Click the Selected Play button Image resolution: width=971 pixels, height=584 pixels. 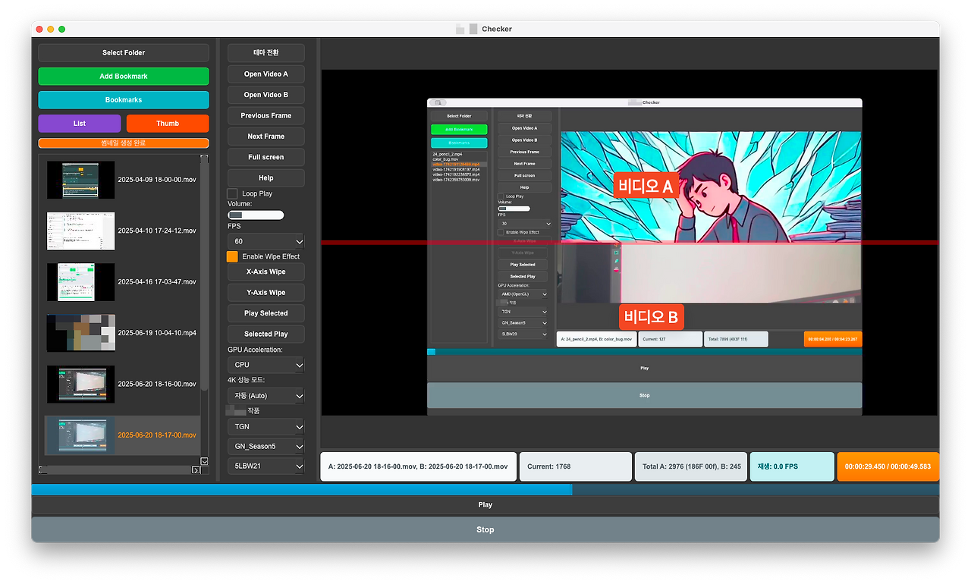(x=266, y=334)
